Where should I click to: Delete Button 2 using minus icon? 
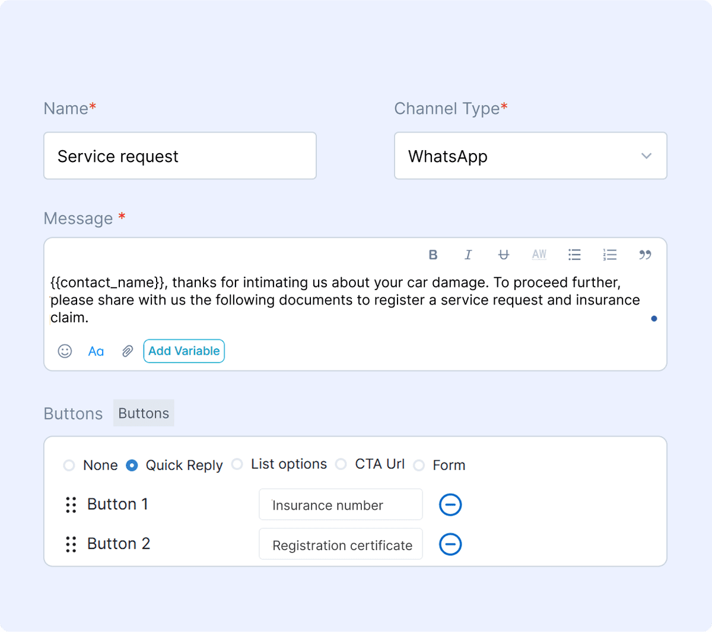(x=450, y=544)
